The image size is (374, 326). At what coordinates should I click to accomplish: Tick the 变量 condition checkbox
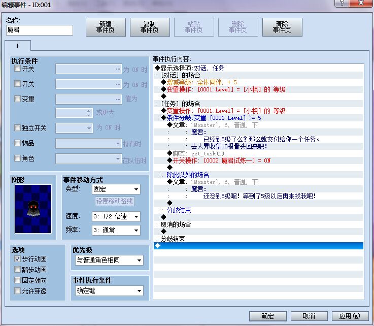[x=17, y=99]
